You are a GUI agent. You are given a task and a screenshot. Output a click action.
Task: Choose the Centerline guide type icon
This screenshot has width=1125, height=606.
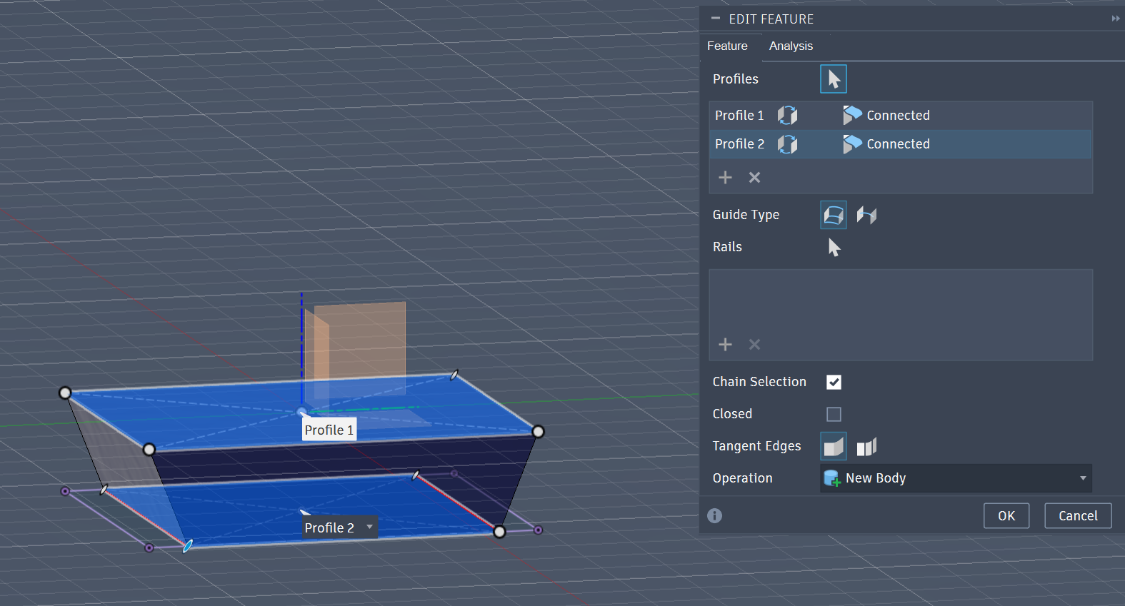coord(866,215)
